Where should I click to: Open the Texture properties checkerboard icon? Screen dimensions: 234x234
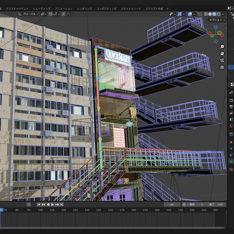[231, 169]
